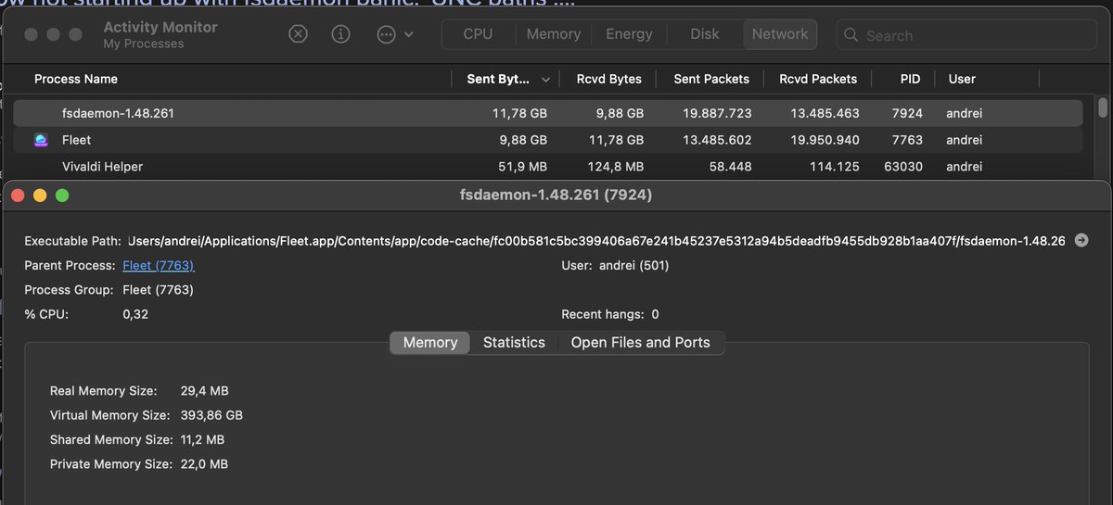
Task: Click PID 7763 in the Fleet row
Action: pyautogui.click(x=907, y=140)
